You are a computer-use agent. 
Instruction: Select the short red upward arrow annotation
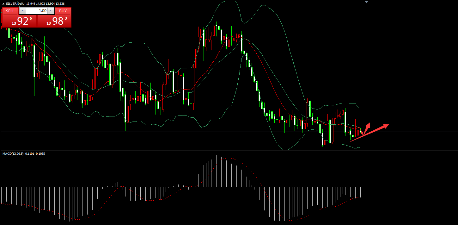click(x=367, y=128)
